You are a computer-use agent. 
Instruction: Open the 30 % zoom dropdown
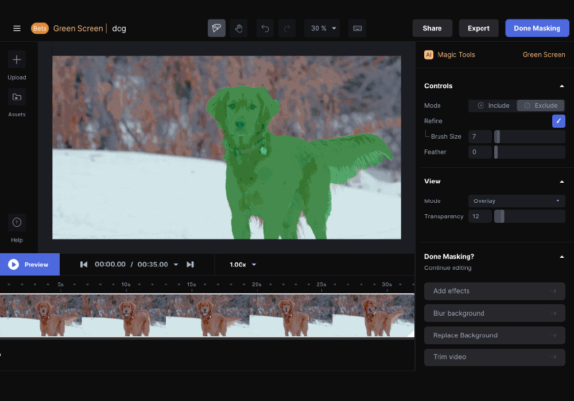click(324, 28)
